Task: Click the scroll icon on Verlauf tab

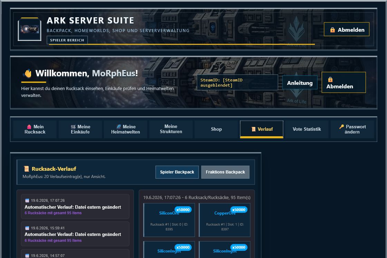Action: tap(253, 129)
